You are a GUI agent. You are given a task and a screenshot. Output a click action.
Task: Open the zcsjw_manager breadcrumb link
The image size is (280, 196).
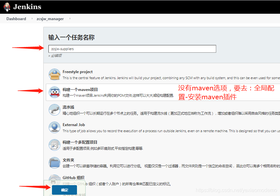[50, 19]
